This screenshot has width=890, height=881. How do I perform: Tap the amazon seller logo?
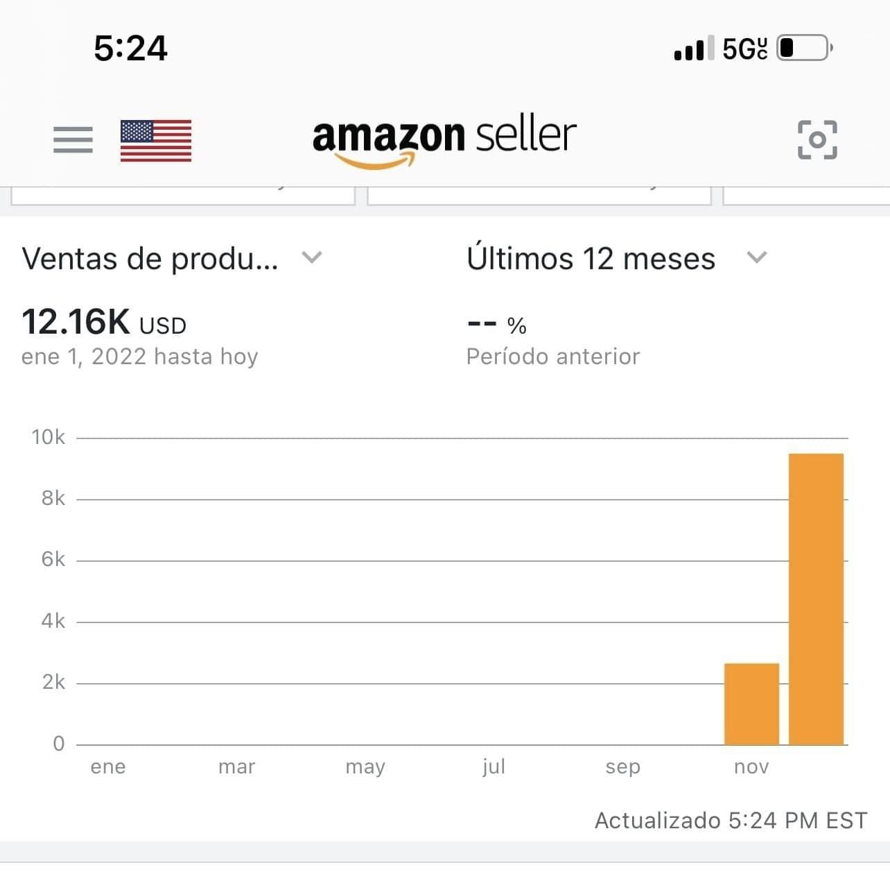444,139
